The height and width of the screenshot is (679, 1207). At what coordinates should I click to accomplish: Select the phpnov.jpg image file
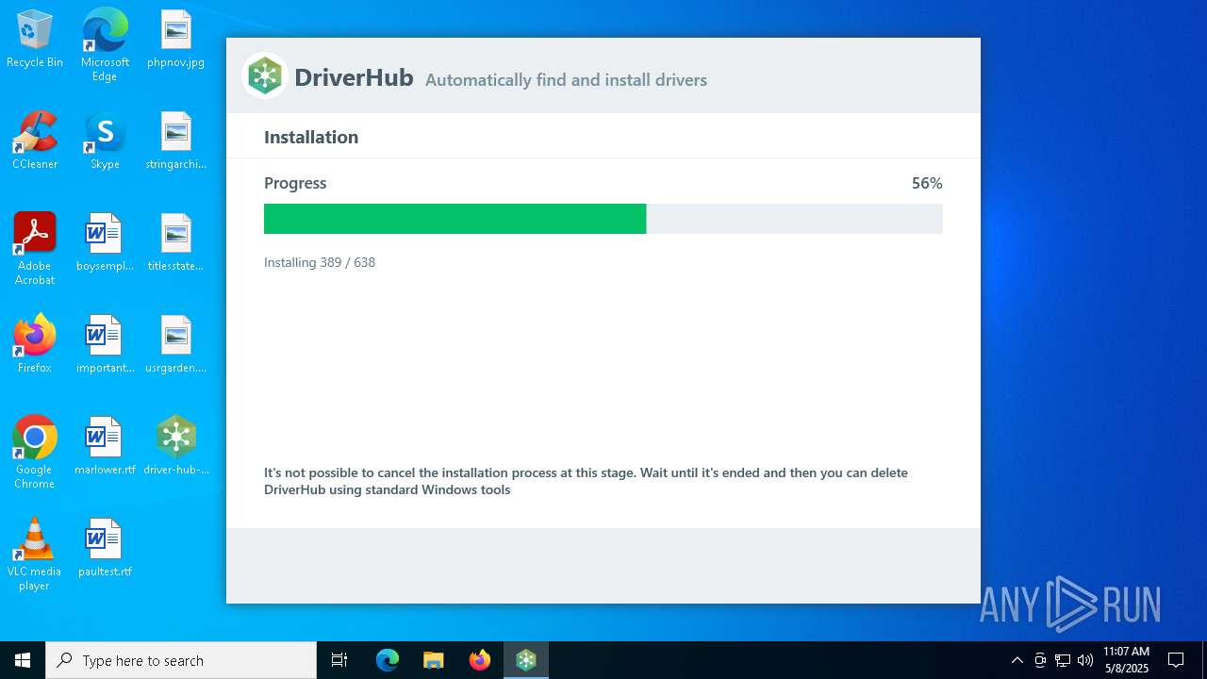point(175,40)
